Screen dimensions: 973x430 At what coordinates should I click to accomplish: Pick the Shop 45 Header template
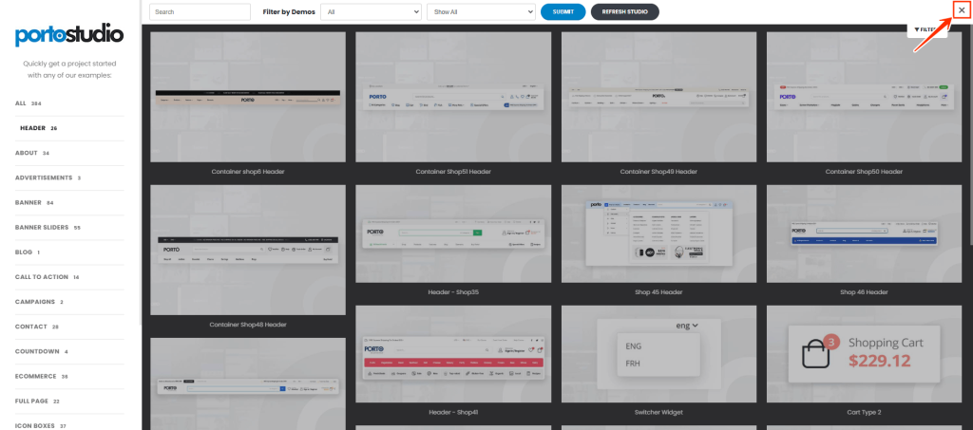[658, 233]
